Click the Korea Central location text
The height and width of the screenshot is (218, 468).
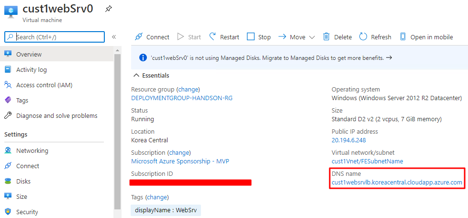[x=149, y=140]
